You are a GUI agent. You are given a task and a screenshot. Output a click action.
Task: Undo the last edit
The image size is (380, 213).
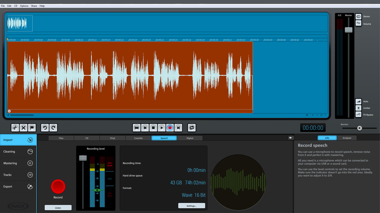tap(45, 128)
